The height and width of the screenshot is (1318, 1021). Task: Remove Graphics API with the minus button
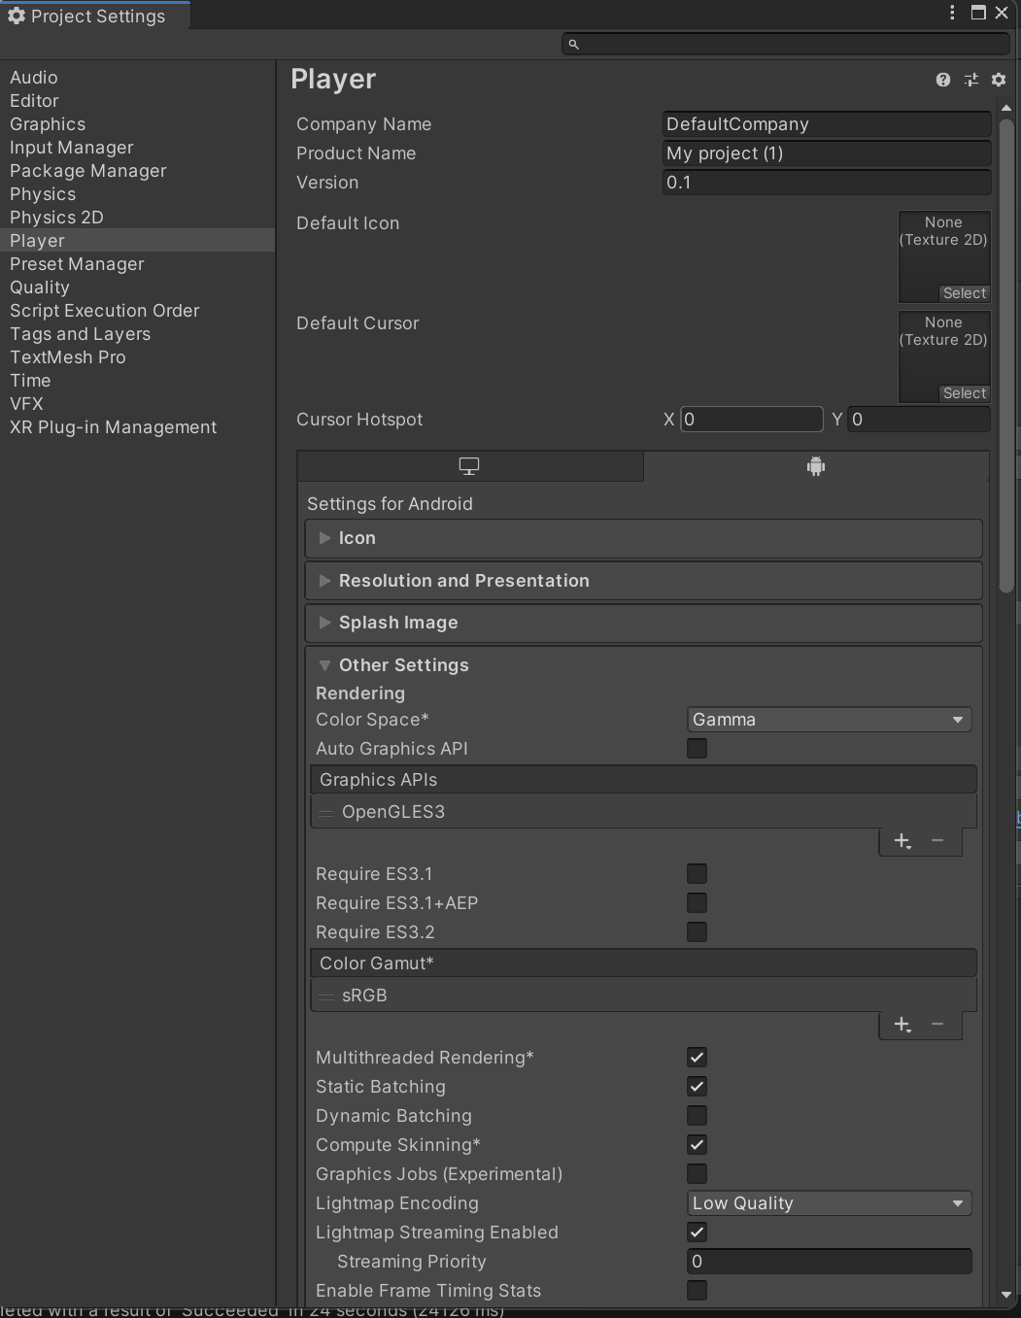point(937,841)
